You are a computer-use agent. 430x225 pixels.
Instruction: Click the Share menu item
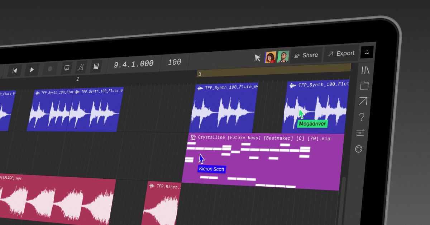(x=306, y=55)
